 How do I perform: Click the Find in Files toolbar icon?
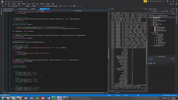tap(61, 6)
